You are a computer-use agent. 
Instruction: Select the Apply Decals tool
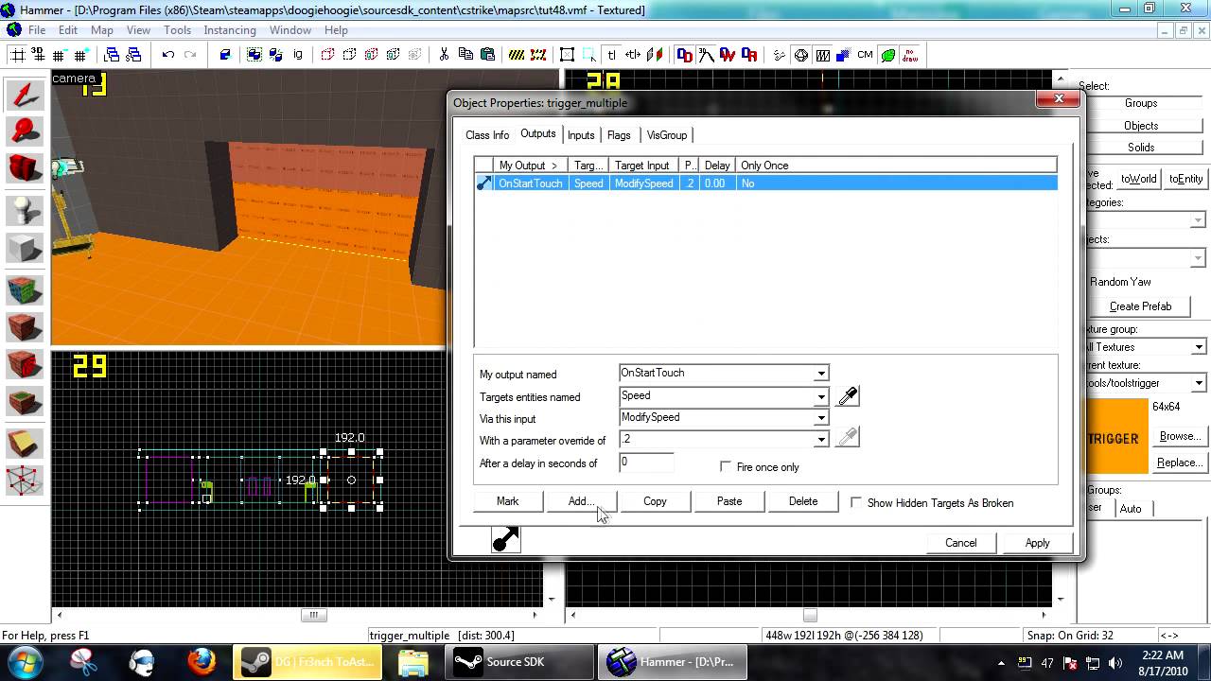pyautogui.click(x=25, y=364)
